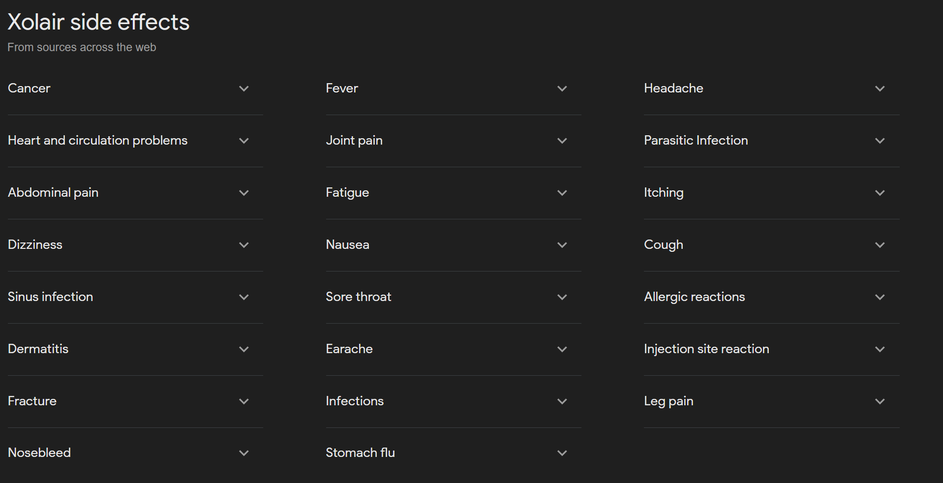The width and height of the screenshot is (943, 483).
Task: Expand the Joint pain section
Action: tap(562, 141)
